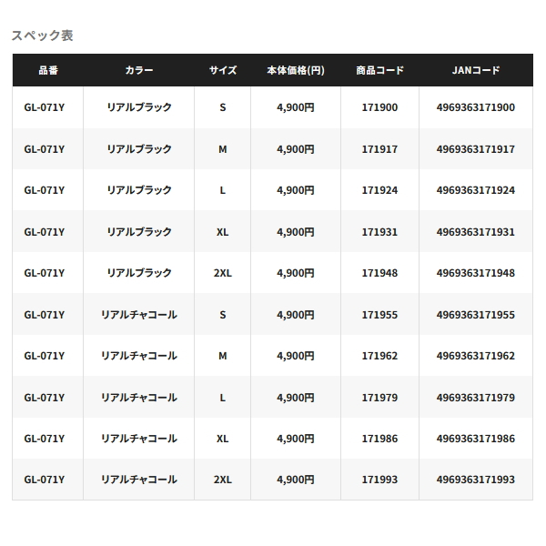This screenshot has height=546, width=546.
Task: Click product code 171931
Action: [x=379, y=232]
